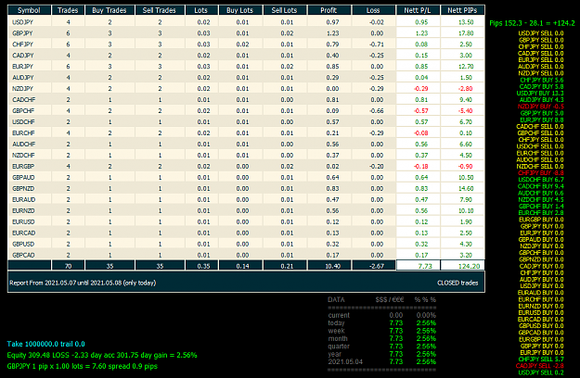Click total lots value 0.35
The image size is (580, 378).
pyautogui.click(x=203, y=266)
